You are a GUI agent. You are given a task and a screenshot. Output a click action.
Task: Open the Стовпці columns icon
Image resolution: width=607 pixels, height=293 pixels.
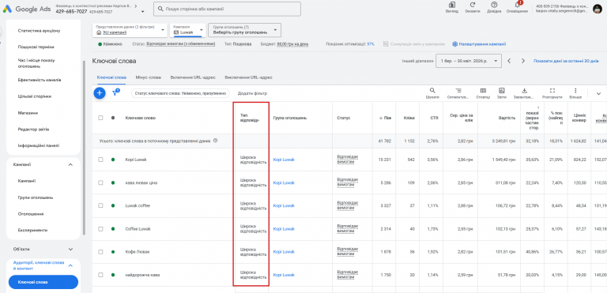pyautogui.click(x=483, y=91)
